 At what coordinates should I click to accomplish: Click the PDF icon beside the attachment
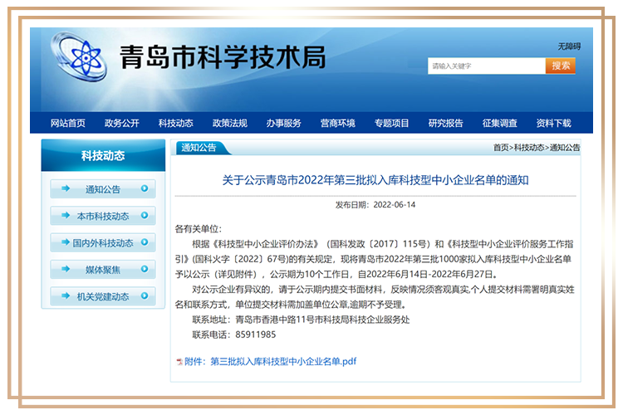tap(179, 362)
